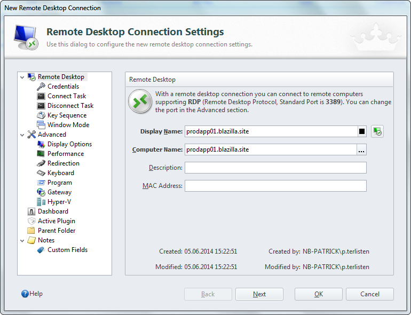Click the Next button
This screenshot has width=411, height=315.
click(259, 294)
